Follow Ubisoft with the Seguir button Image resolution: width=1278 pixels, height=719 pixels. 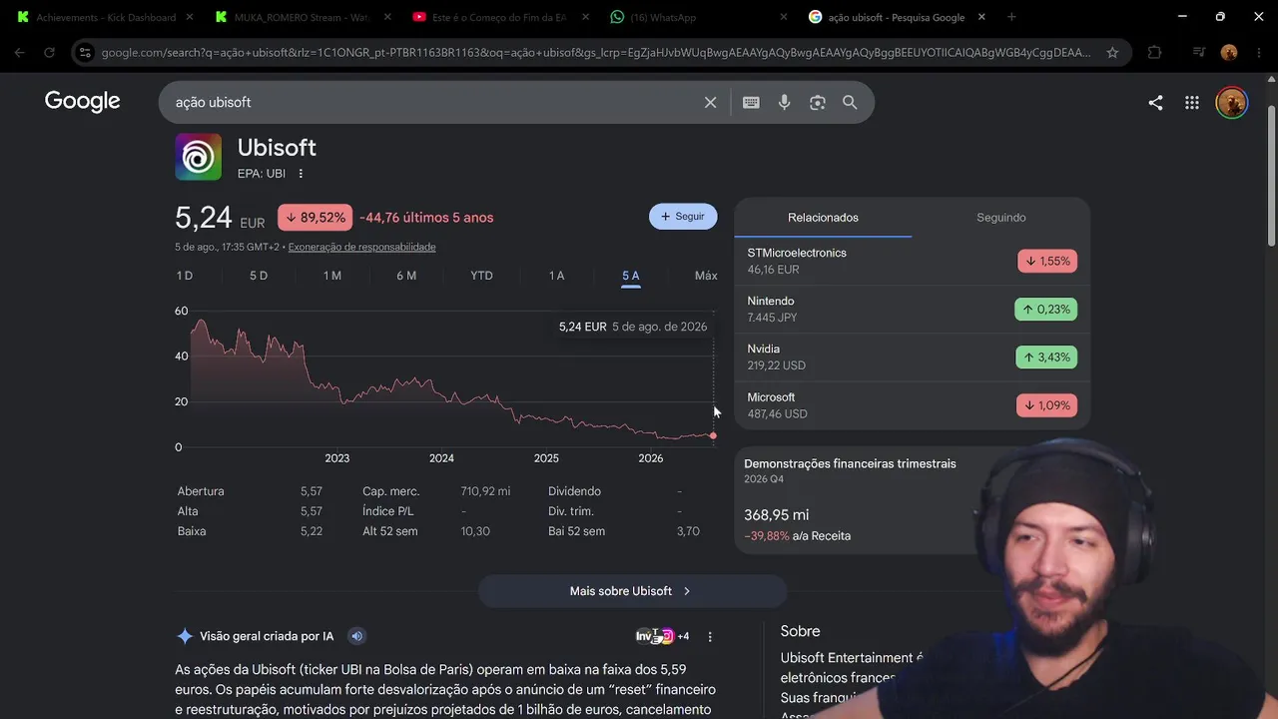click(x=683, y=217)
